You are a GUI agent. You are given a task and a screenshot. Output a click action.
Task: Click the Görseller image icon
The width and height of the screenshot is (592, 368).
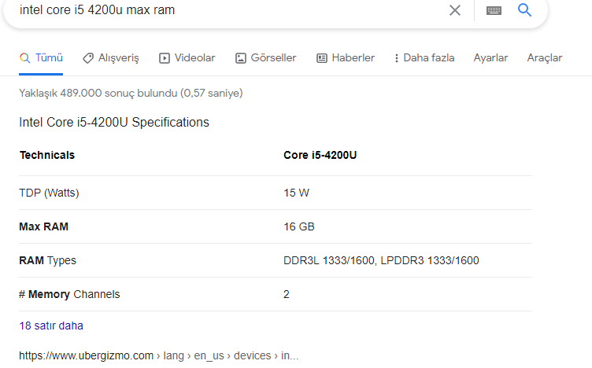click(241, 58)
